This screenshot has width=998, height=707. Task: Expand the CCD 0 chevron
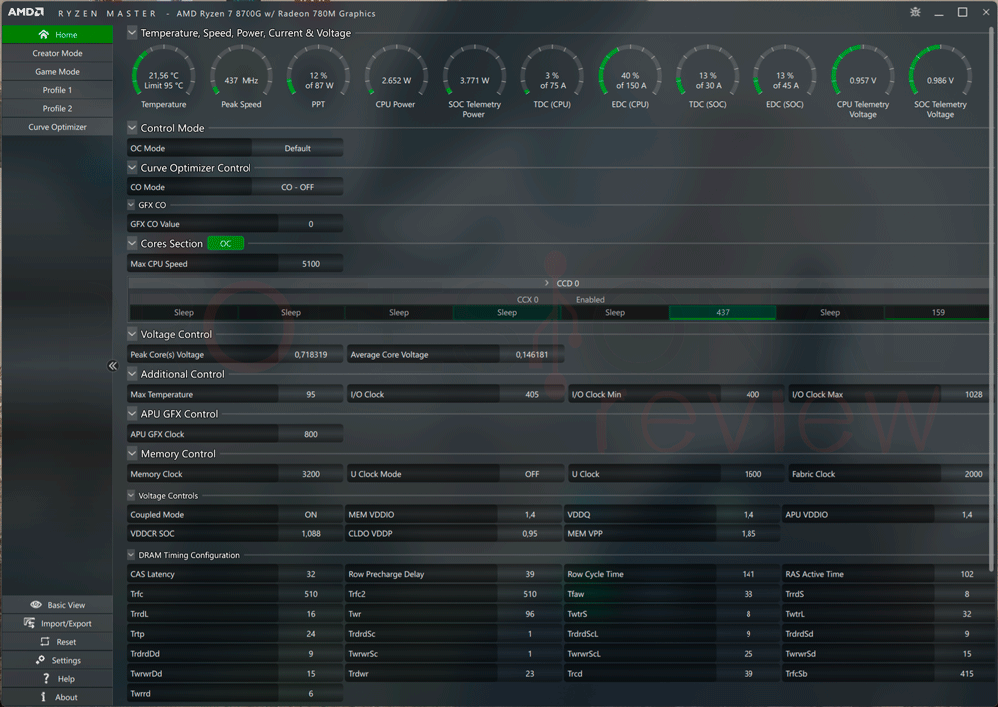point(546,283)
